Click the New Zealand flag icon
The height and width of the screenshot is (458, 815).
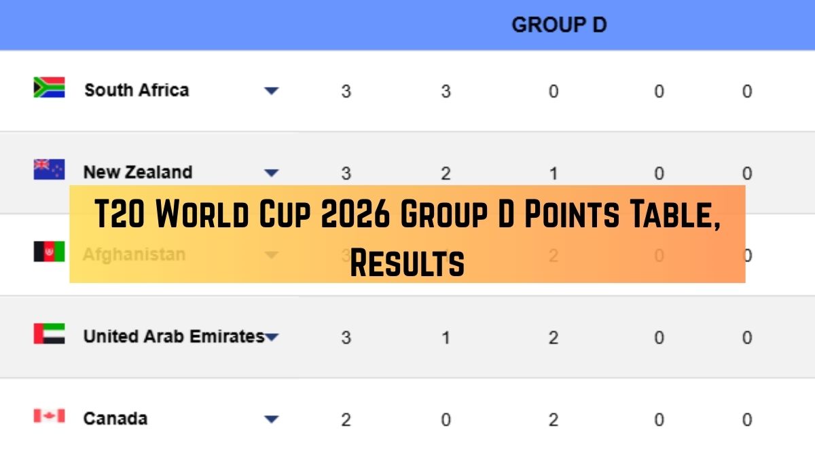49,170
